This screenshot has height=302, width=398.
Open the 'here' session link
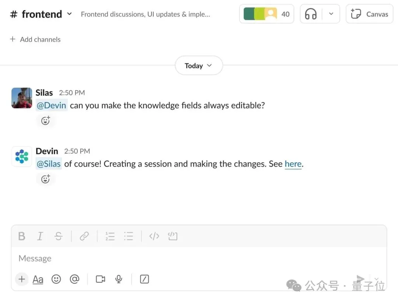pos(293,164)
